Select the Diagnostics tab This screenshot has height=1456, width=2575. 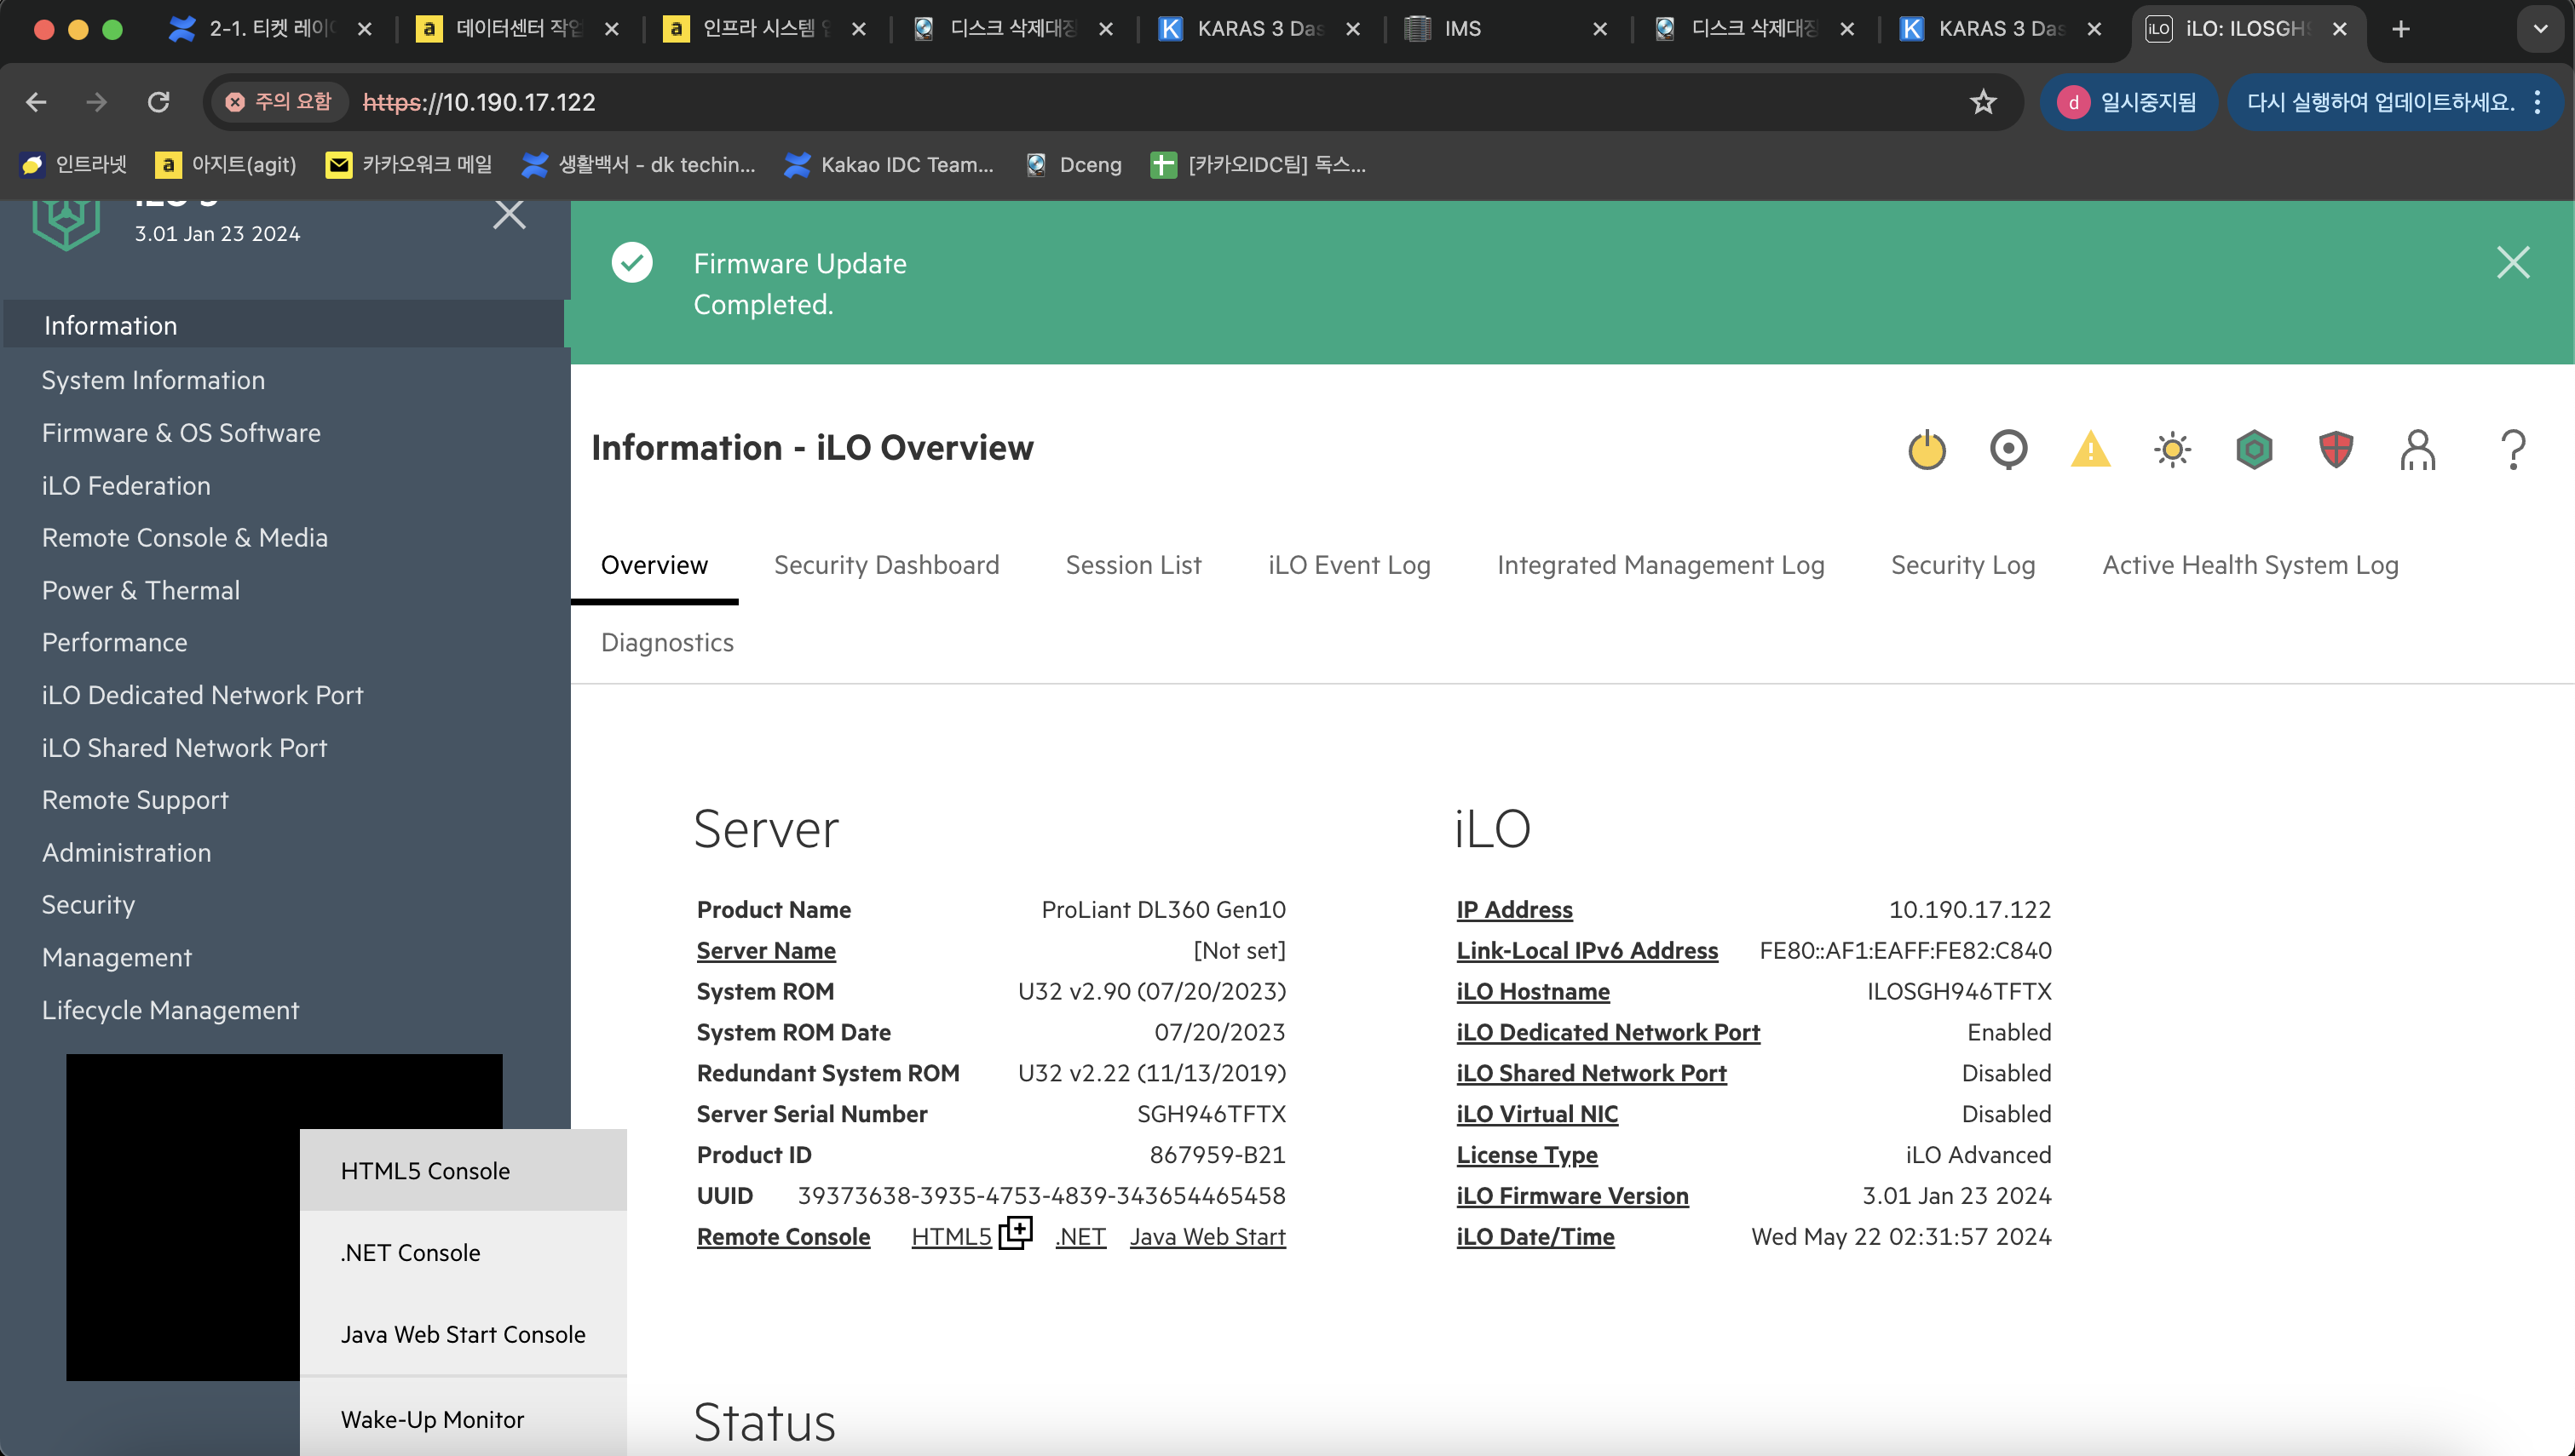tap(667, 642)
